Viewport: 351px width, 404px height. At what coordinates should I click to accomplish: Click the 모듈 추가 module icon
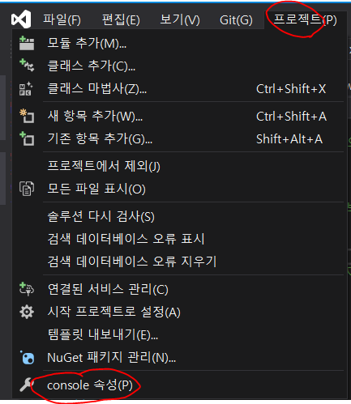click(27, 43)
